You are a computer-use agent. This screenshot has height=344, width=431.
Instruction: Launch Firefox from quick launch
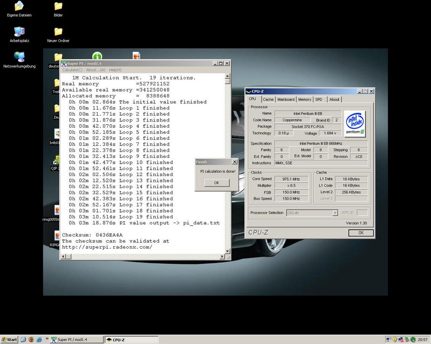(31, 340)
